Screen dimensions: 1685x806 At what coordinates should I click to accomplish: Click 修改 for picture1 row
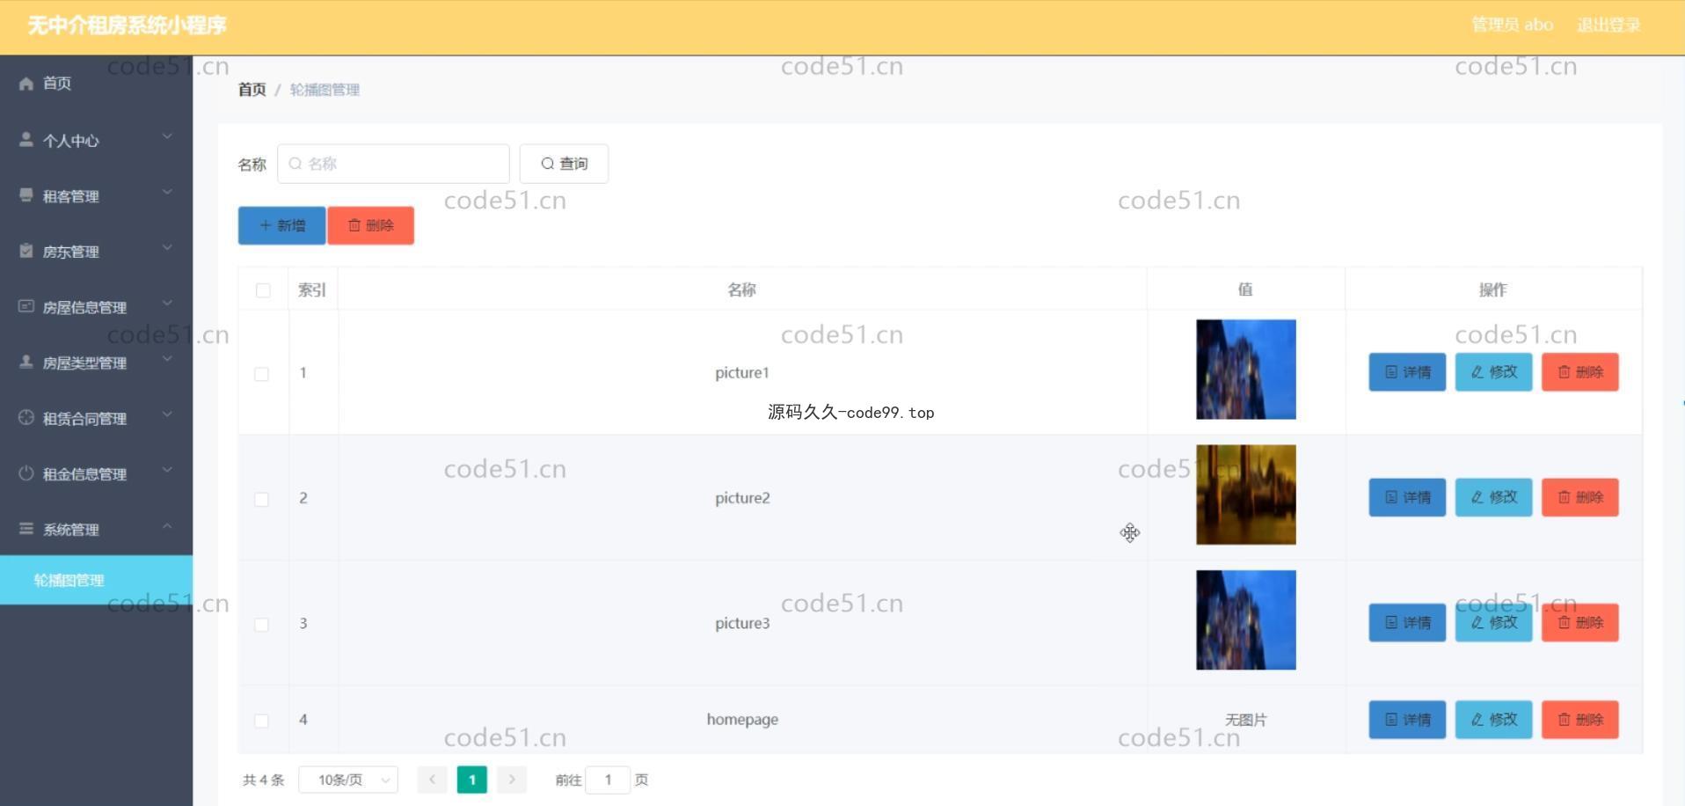tap(1493, 372)
